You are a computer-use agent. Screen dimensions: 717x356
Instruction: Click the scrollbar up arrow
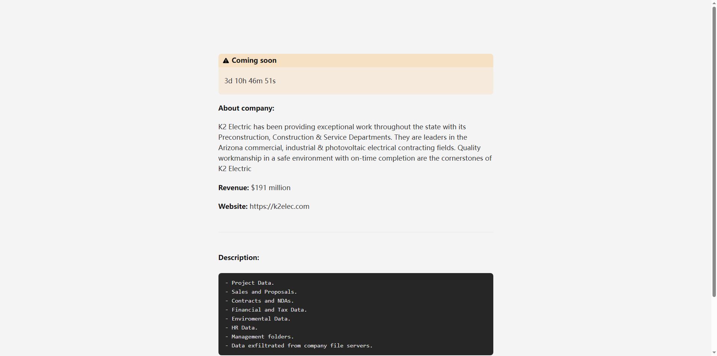click(x=714, y=3)
